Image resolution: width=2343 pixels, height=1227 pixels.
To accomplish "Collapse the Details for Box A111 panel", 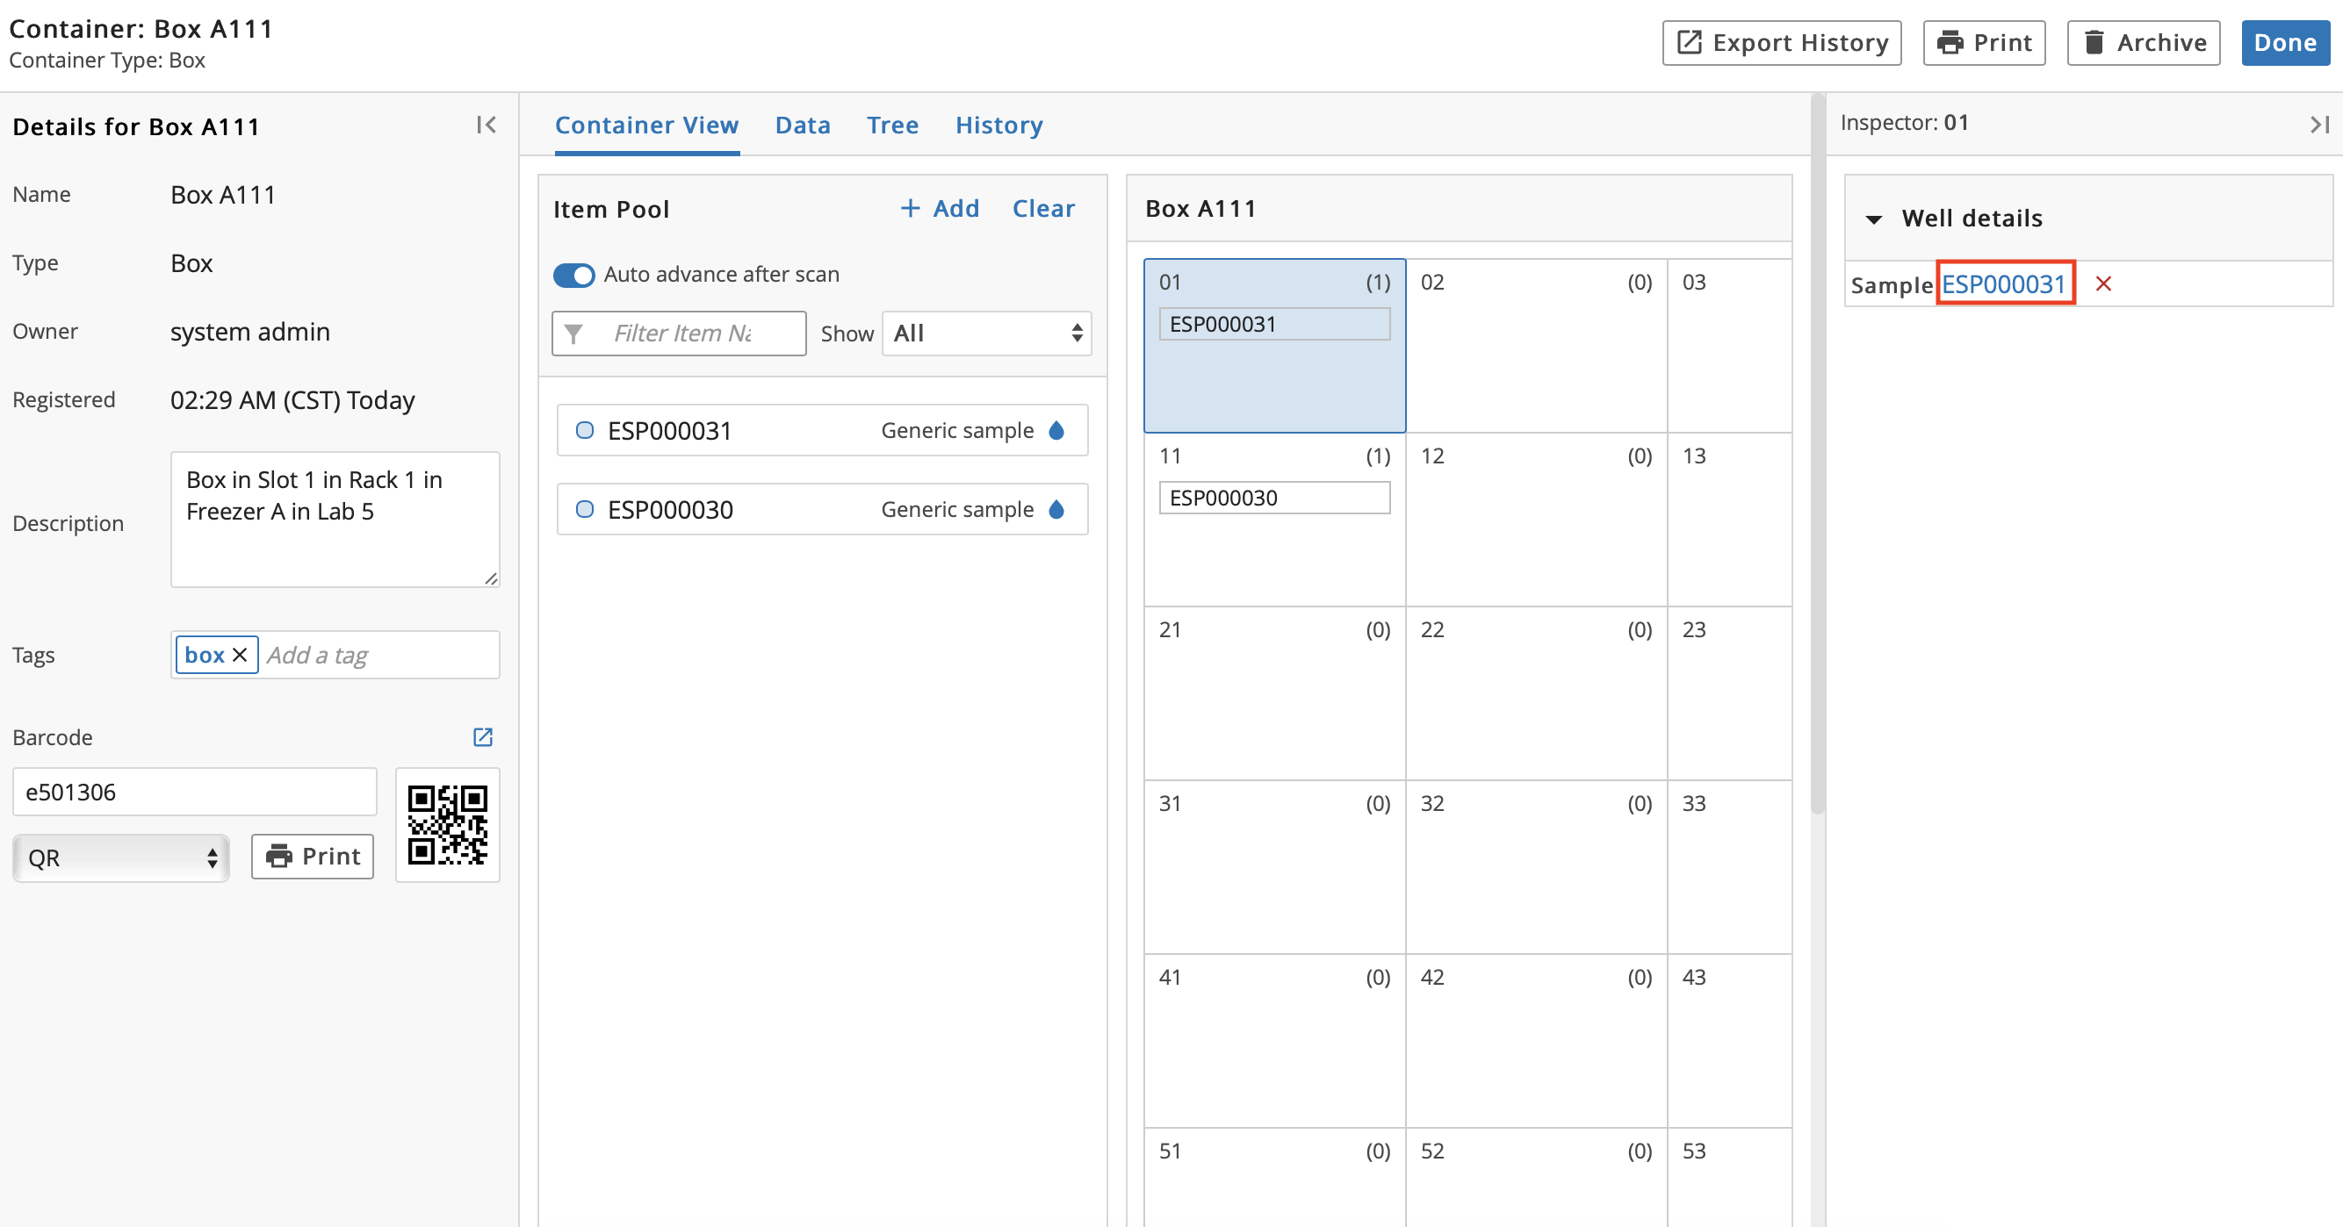I will tap(486, 126).
